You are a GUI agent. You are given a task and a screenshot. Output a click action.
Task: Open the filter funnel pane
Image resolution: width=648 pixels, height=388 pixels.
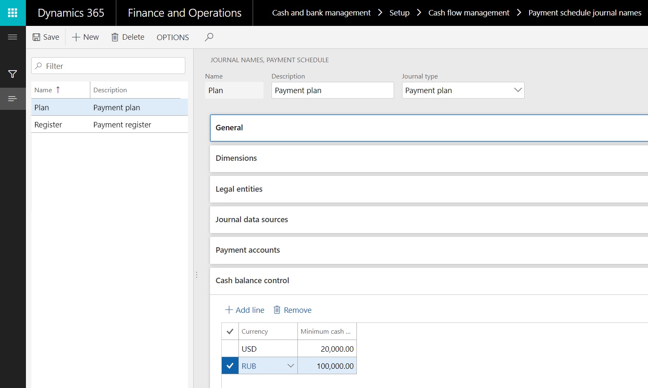pos(13,74)
